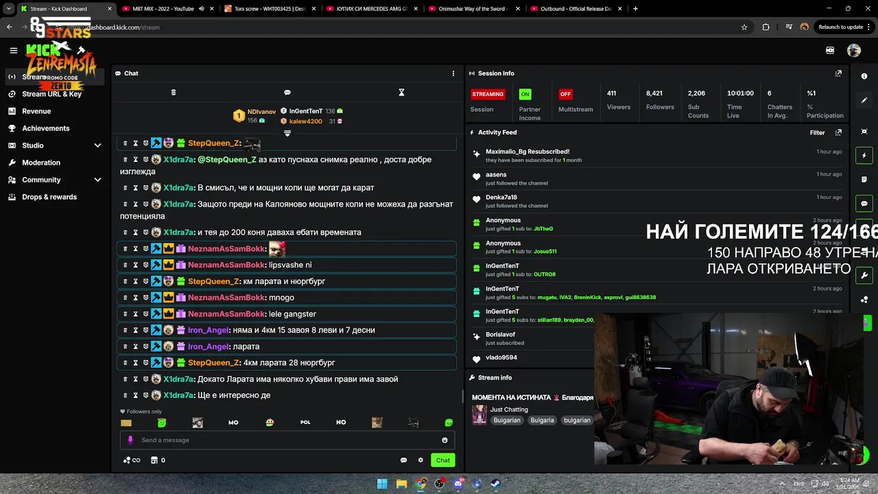This screenshot has height=494, width=878.
Task: Open Discord from the Windows taskbar
Action: pos(458,484)
